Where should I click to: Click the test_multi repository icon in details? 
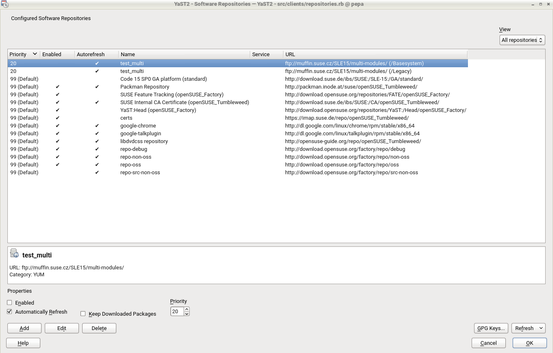(14, 253)
